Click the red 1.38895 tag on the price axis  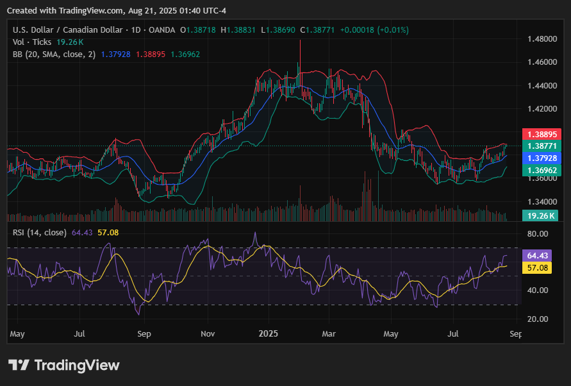coord(542,134)
